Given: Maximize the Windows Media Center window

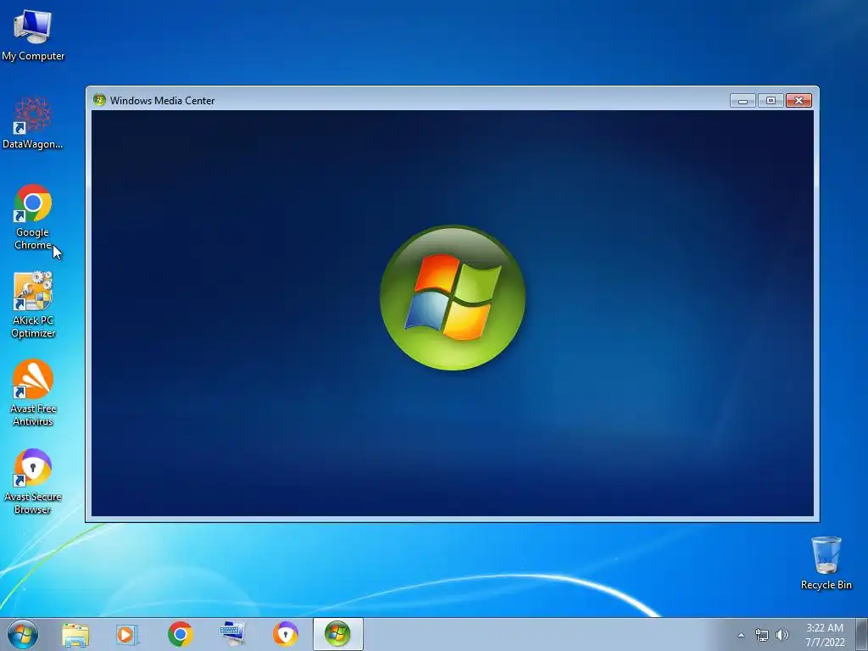Looking at the screenshot, I should pyautogui.click(x=771, y=100).
